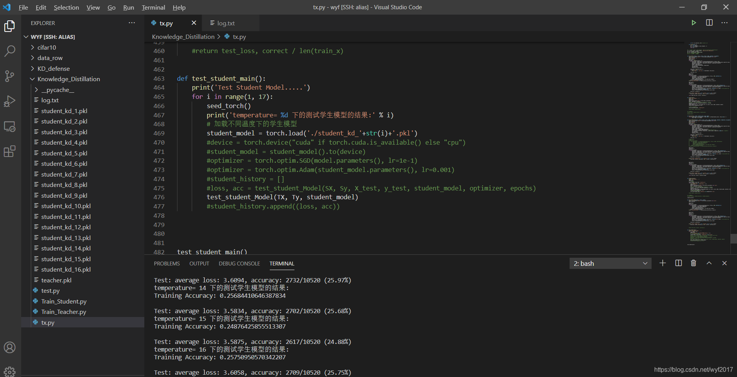737x377 pixels.
Task: Click the VS Code logo icon
Action: coord(7,7)
